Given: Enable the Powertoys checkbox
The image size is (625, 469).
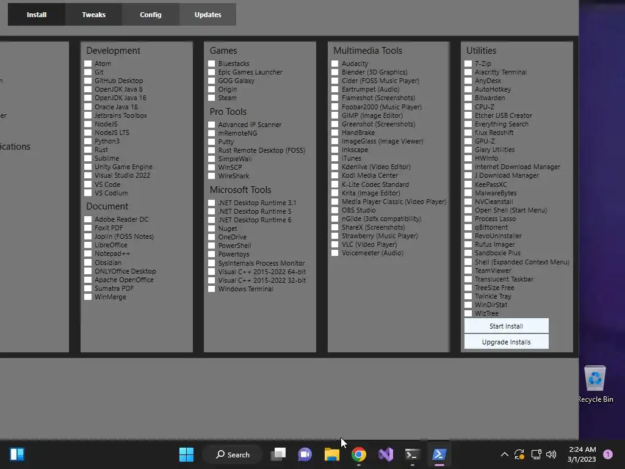Looking at the screenshot, I should click(212, 254).
